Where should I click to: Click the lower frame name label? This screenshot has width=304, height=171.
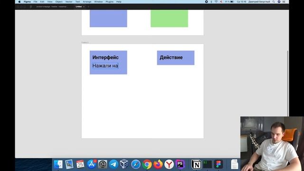tap(85, 42)
